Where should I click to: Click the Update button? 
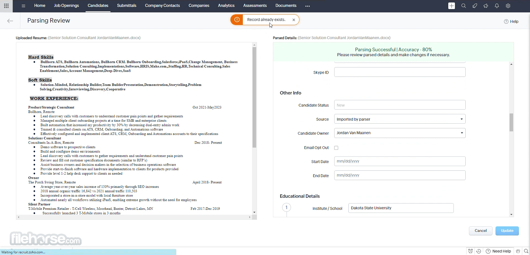coord(507,231)
